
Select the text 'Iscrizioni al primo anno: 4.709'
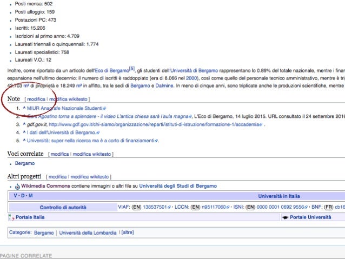click(x=47, y=36)
